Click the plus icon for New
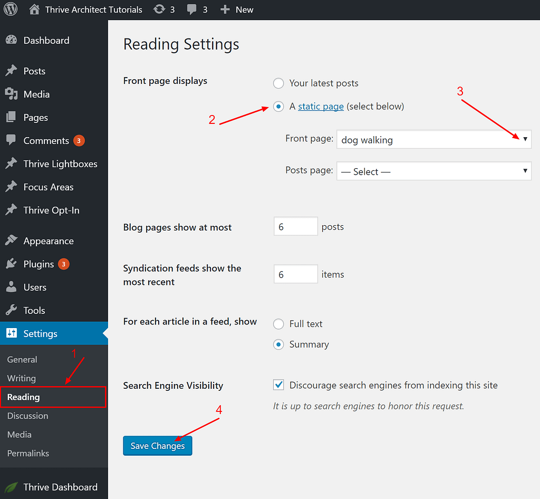The height and width of the screenshot is (499, 540). 225,9
